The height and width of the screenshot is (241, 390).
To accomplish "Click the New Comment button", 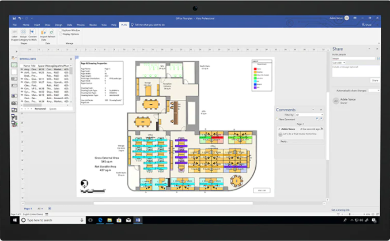I will [x=285, y=119].
